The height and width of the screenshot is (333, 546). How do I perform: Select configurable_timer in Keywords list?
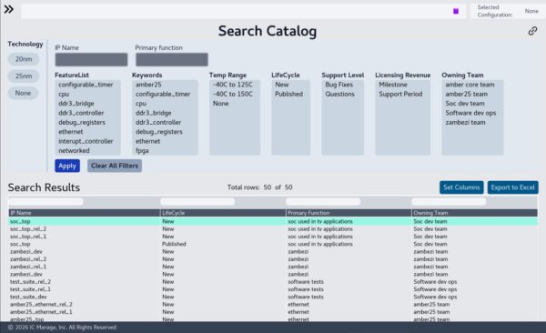pos(163,94)
